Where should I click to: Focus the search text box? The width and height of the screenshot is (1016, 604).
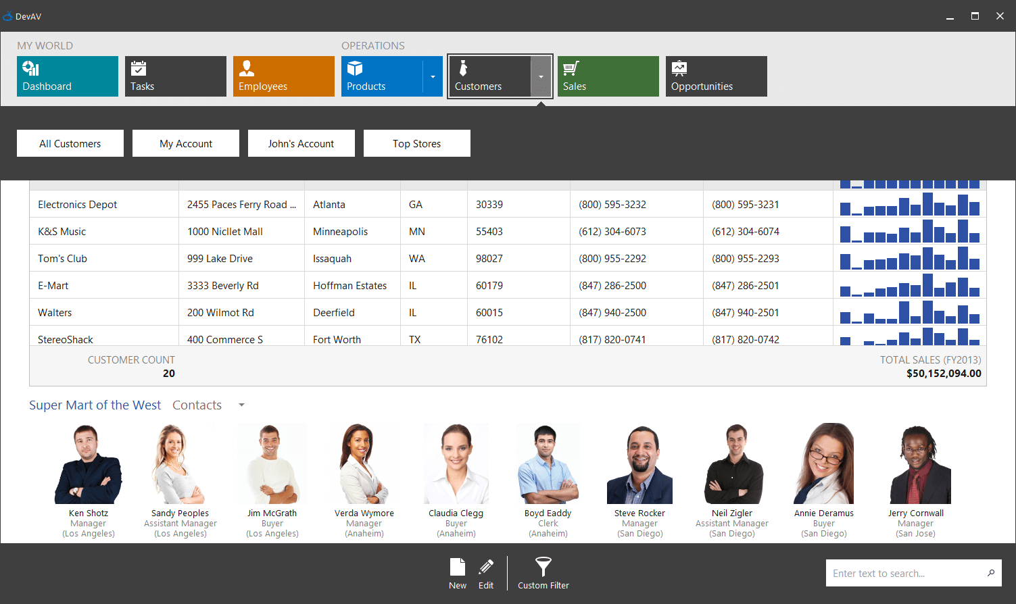pyautogui.click(x=906, y=573)
